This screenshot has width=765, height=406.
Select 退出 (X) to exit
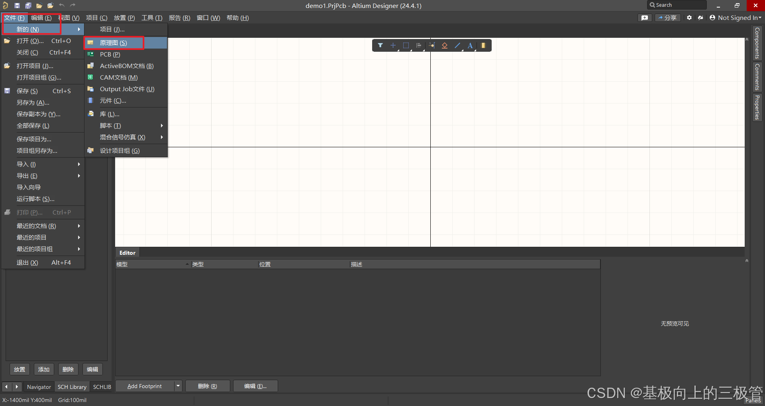(43, 263)
